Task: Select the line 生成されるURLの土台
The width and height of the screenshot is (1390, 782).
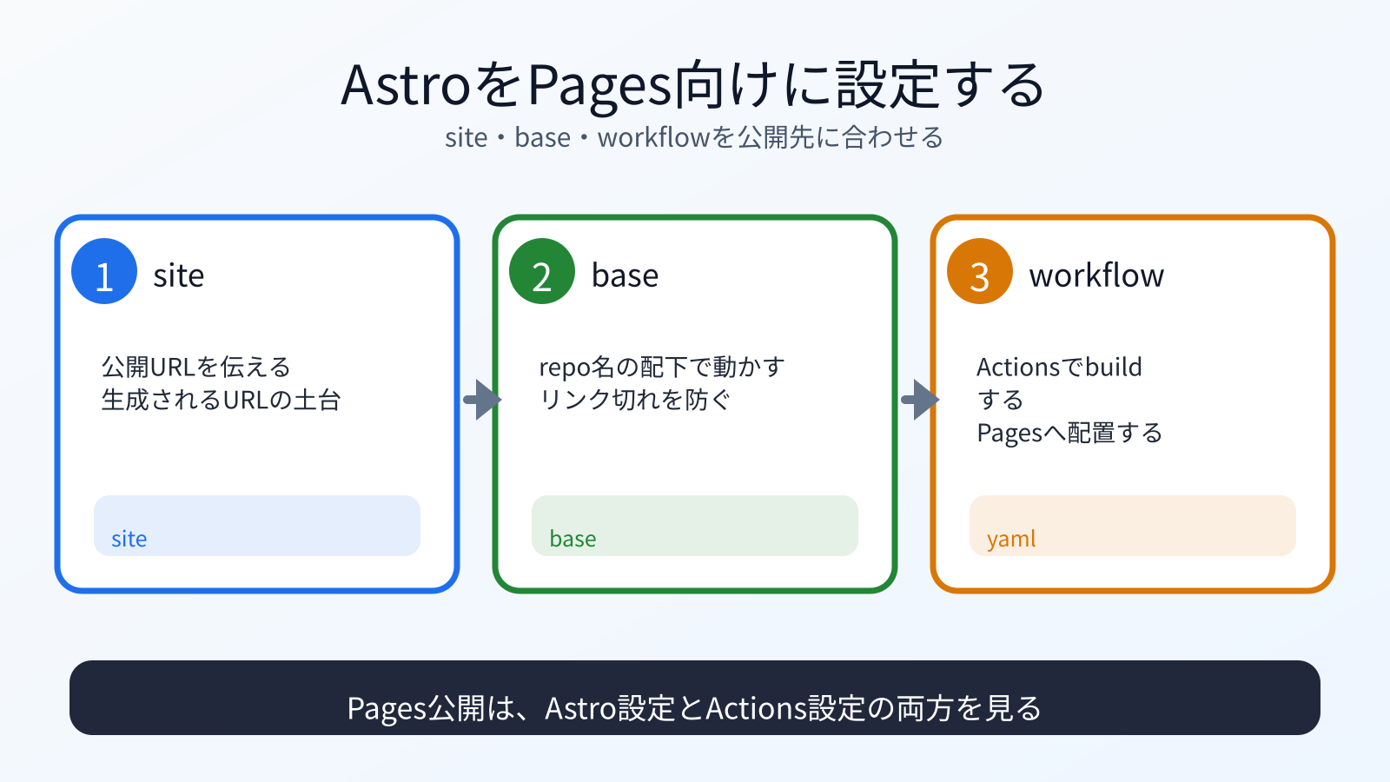Action: tap(222, 400)
